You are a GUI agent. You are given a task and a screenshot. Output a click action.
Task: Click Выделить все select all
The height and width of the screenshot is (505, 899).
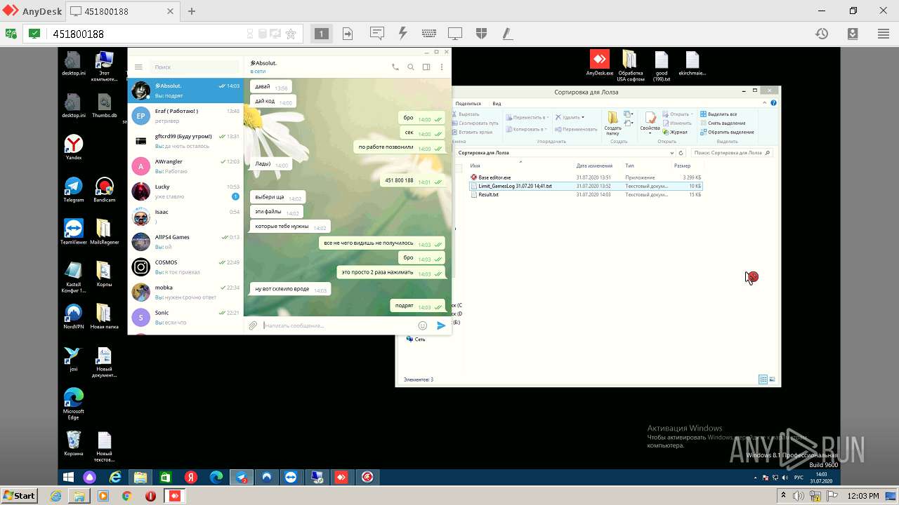(x=719, y=114)
